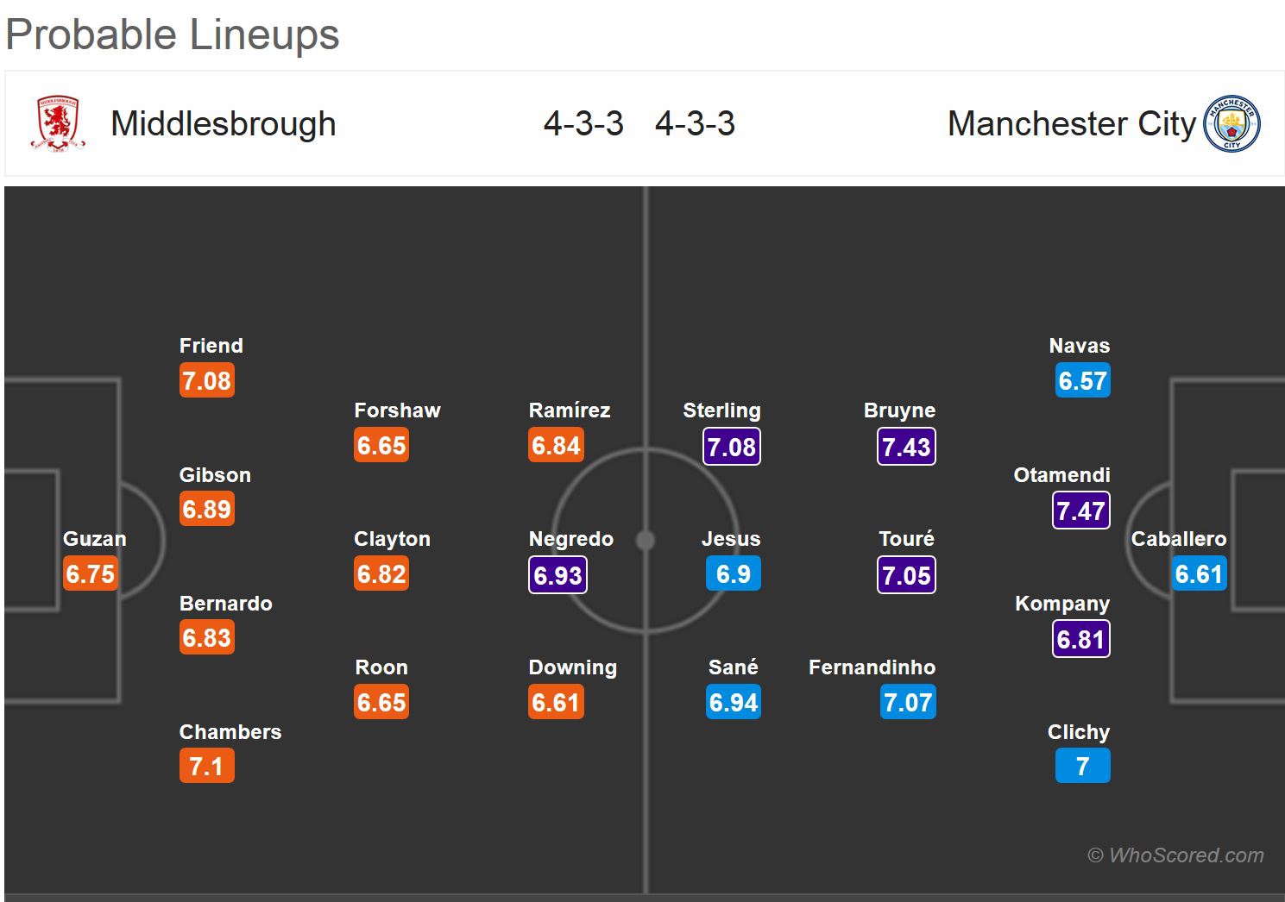Screen dimensions: 1285x902
Task: Click Caballero's 6.61 goalkeeper rating
Action: click(1199, 574)
